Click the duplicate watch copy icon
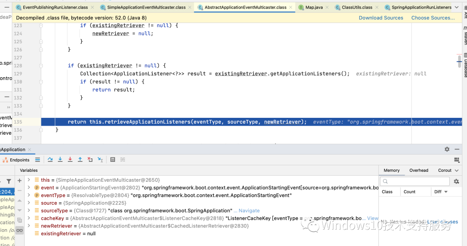 [x=19, y=220]
